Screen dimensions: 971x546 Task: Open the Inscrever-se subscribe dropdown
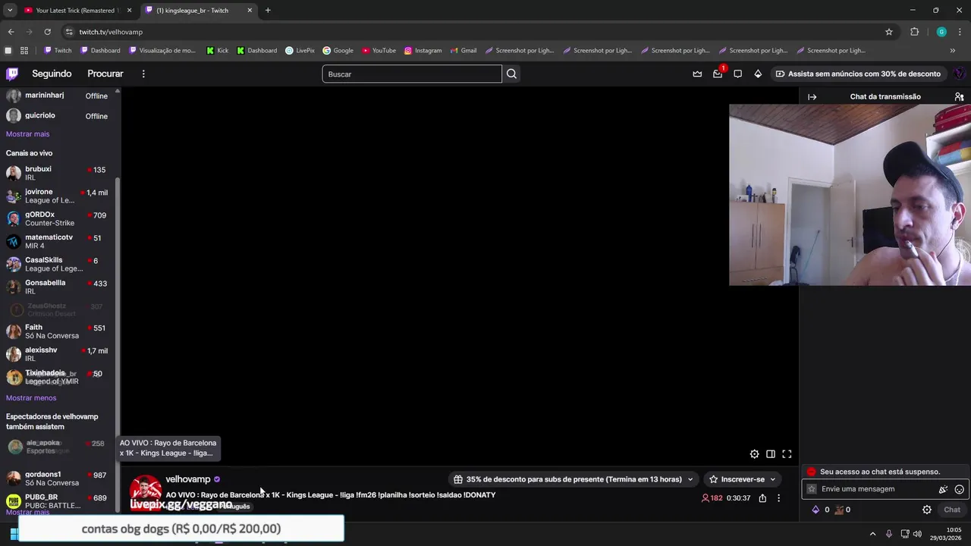point(743,479)
